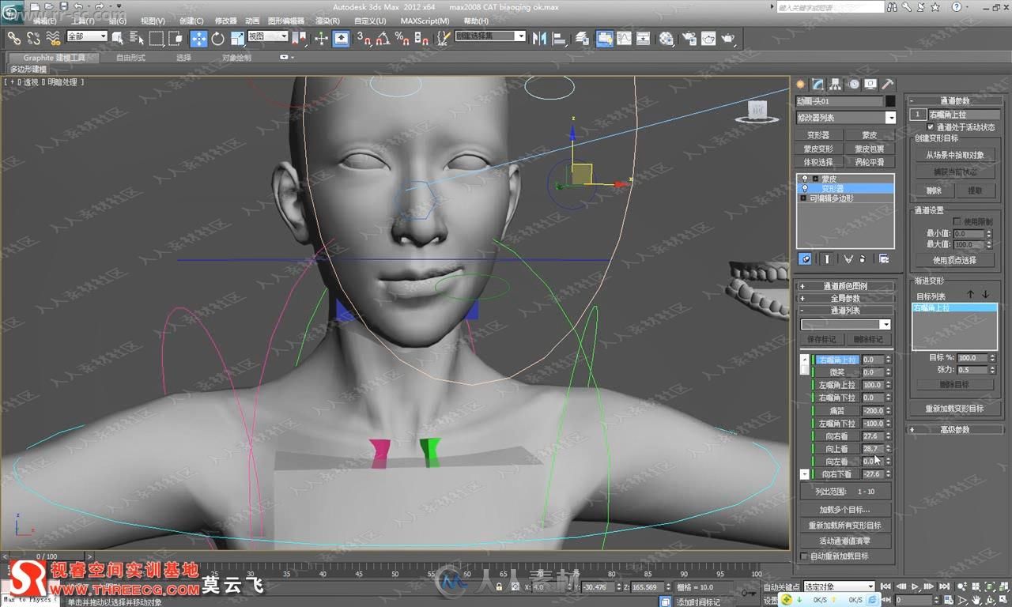This screenshot has height=607, width=1012.
Task: Toggle lightbulb of 变形器 modifier
Action: tap(805, 189)
